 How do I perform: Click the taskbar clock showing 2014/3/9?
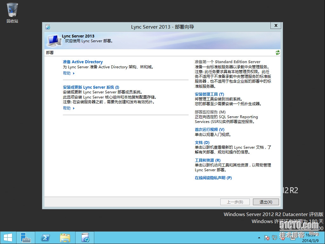310,238
